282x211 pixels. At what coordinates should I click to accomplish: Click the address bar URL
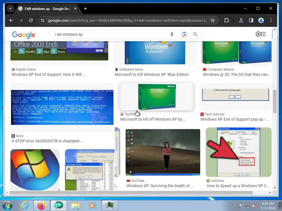pyautogui.click(x=128, y=20)
